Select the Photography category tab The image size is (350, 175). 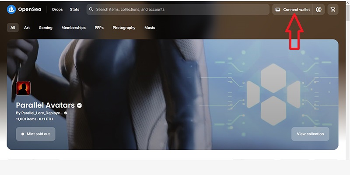tap(124, 28)
